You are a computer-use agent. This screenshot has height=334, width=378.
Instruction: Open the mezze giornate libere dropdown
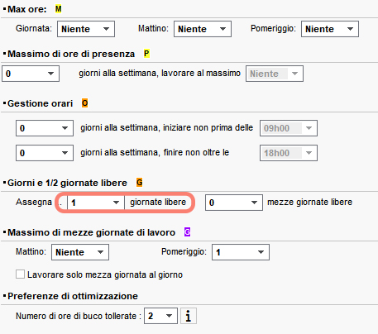point(234,203)
